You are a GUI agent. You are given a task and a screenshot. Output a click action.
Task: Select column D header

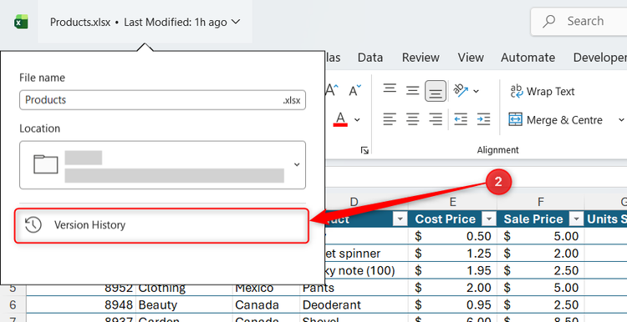tap(354, 202)
